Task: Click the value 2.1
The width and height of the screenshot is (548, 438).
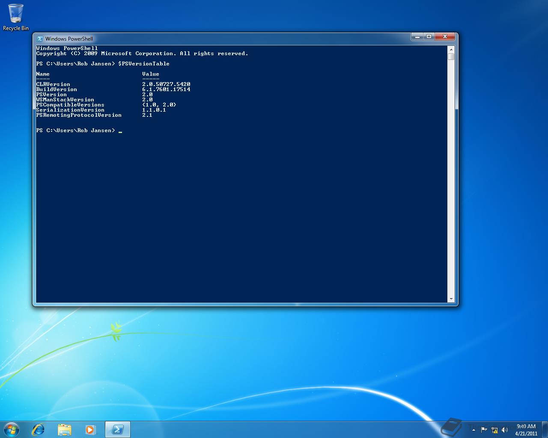Action: (x=147, y=115)
